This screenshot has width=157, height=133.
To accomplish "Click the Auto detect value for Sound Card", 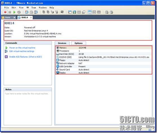I will pos(84,70).
